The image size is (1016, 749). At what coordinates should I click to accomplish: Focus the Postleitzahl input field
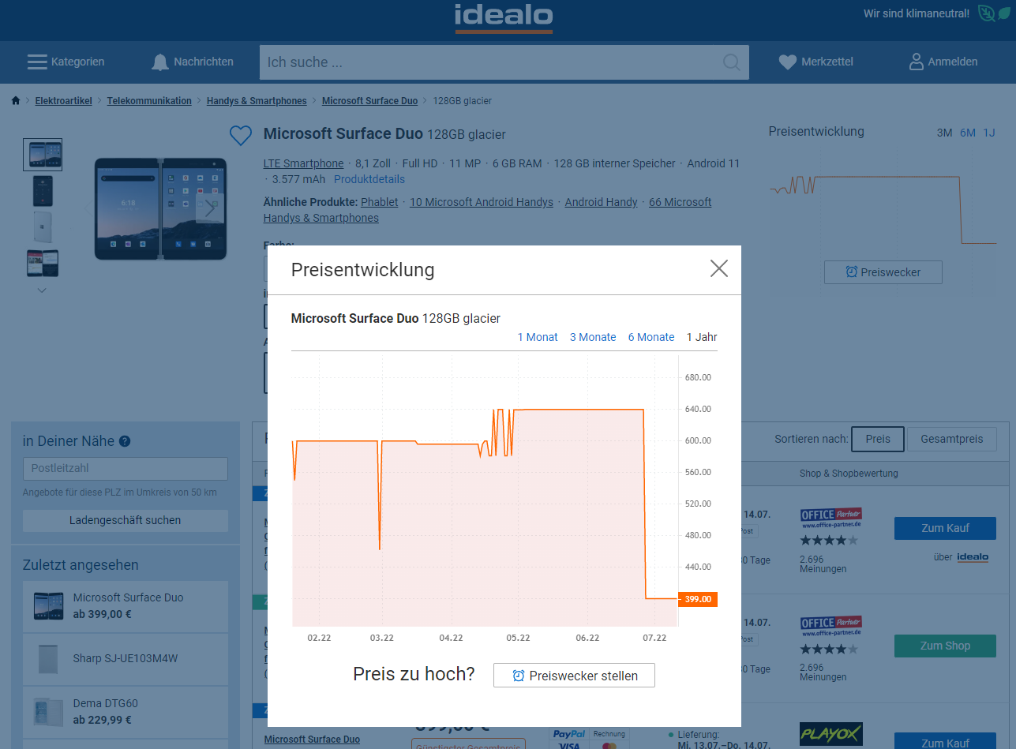click(x=126, y=468)
